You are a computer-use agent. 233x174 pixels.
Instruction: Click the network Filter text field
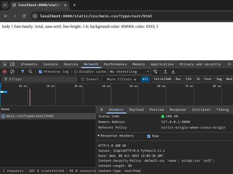[x=41, y=79]
